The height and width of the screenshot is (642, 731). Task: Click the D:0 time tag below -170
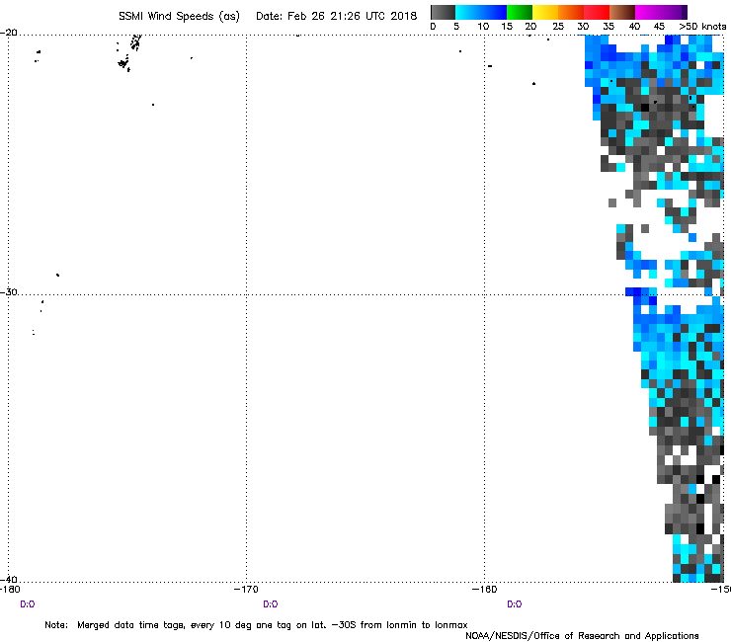click(270, 603)
